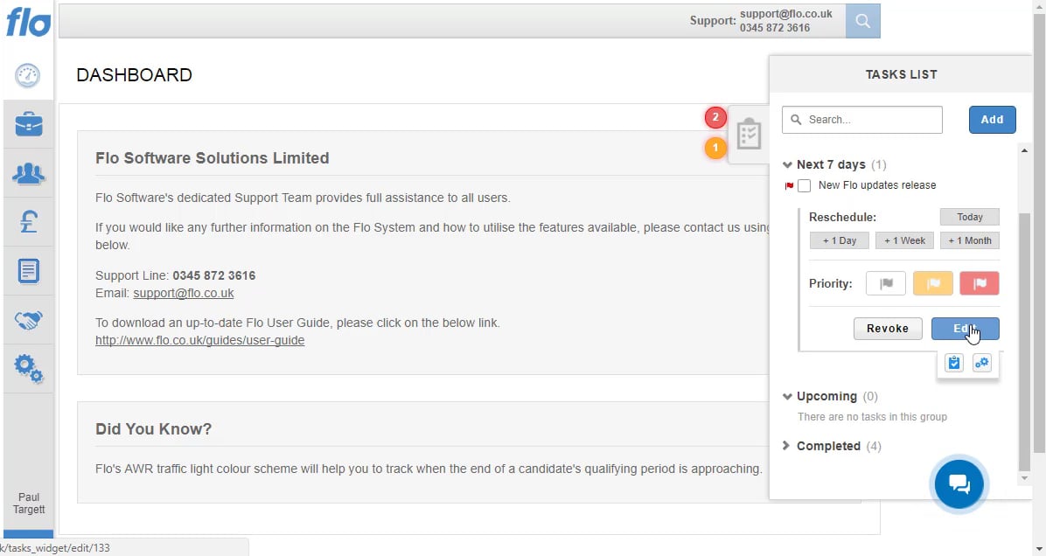The height and width of the screenshot is (556, 1046).
Task: Click the clipboard check icon below Edit
Action: point(954,363)
